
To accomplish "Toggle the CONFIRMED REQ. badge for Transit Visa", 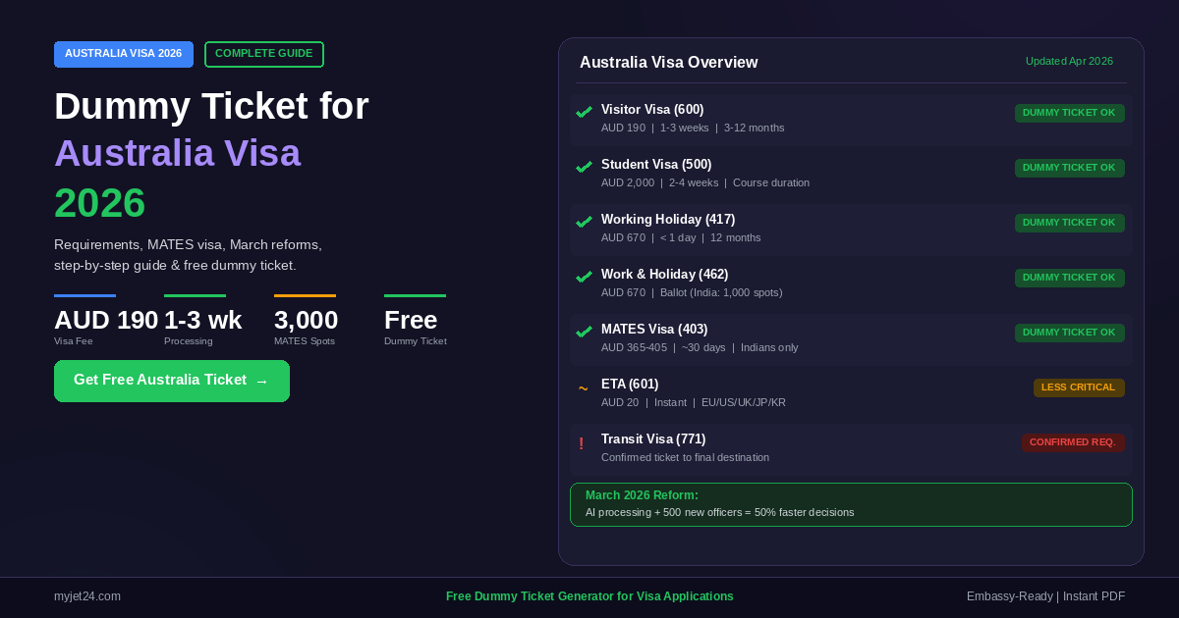I will (1073, 442).
